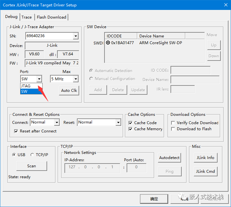Click the Device Name column header
This screenshot has height=207, width=231.
coord(161,36)
